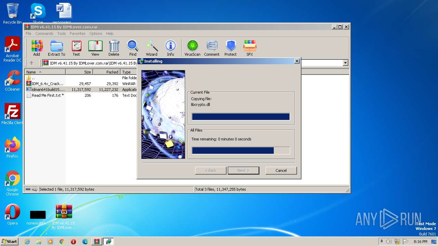The height and width of the screenshot is (246, 438).
Task: Select the parent folder '..' row
Action: [x=81, y=78]
